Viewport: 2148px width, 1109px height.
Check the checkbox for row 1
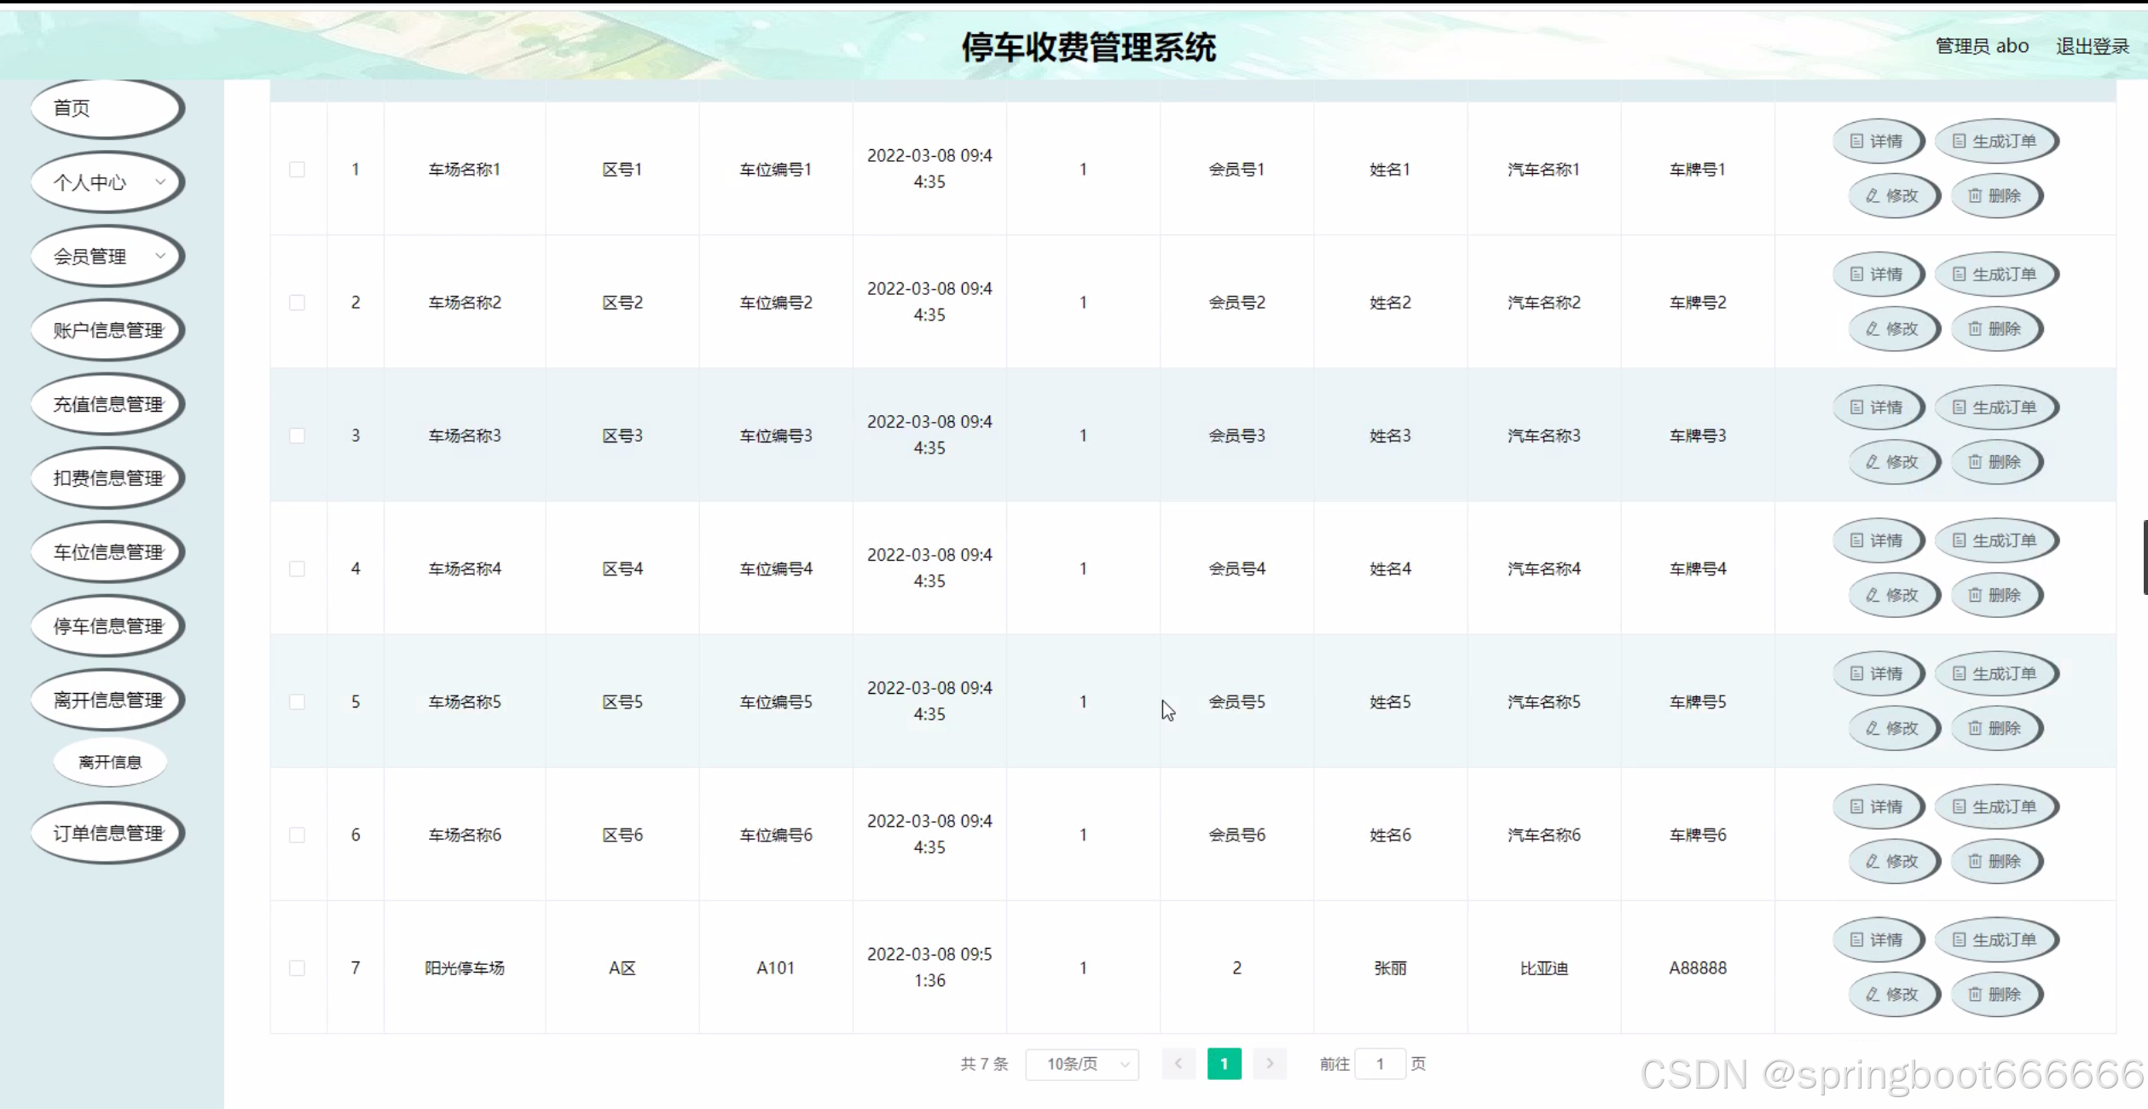(297, 170)
